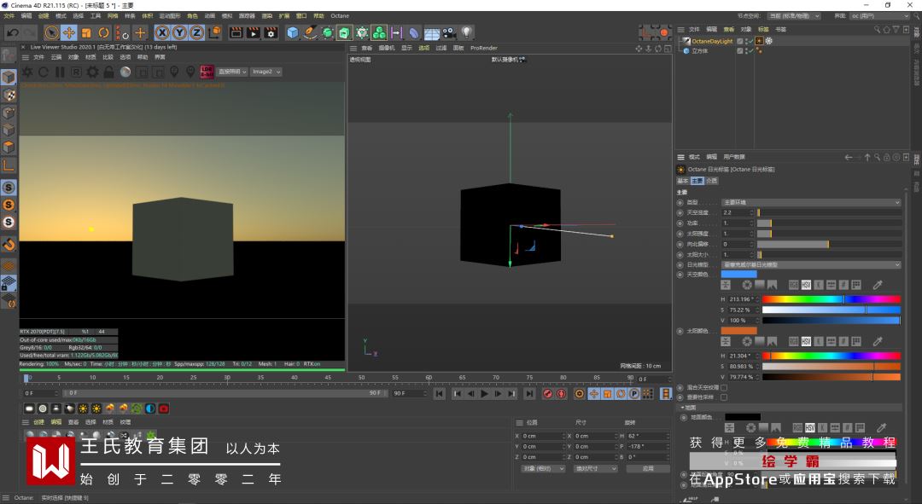
Task: Click the Undo arrow in the top toolbar
Action: 12,32
